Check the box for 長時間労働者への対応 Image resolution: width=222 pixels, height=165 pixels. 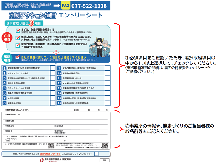tap(108, 78)
